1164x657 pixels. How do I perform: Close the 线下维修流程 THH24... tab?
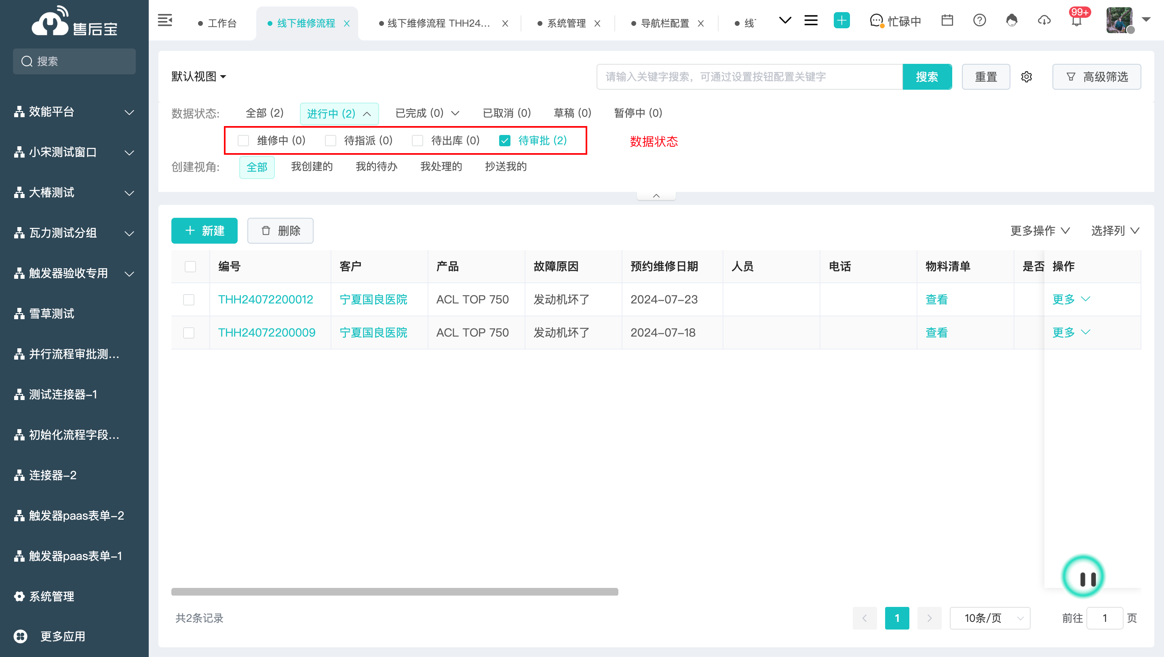(505, 23)
